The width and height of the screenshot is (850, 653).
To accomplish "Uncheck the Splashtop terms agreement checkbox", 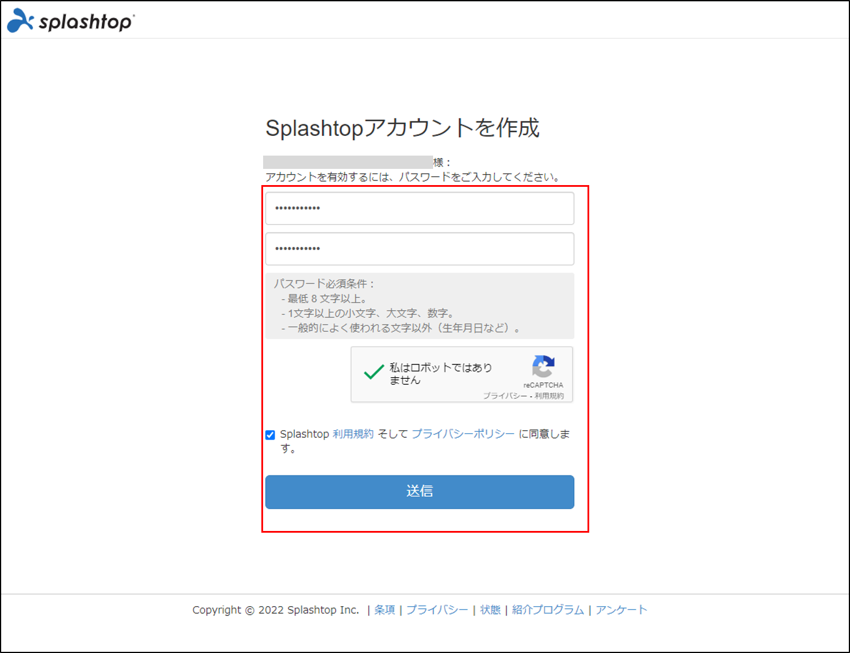I will click(x=270, y=435).
